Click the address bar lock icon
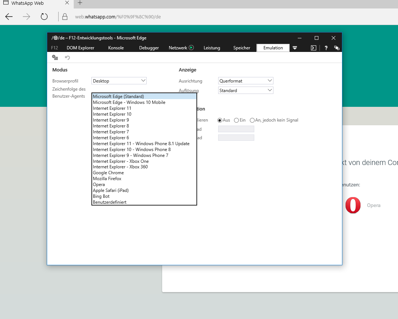 point(65,17)
